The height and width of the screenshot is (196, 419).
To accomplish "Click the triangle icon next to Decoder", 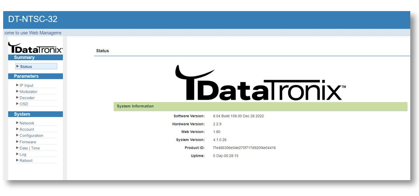I will click(x=17, y=98).
